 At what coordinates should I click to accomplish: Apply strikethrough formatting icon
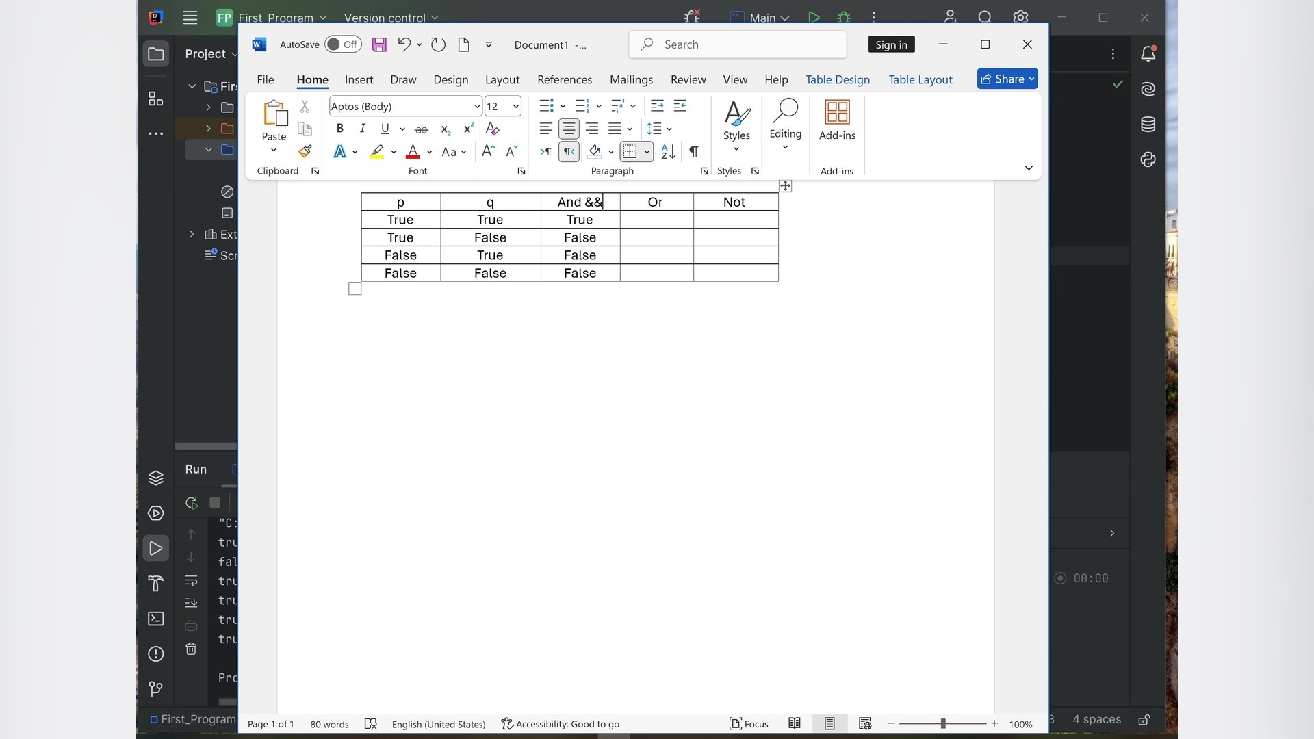pos(422,129)
